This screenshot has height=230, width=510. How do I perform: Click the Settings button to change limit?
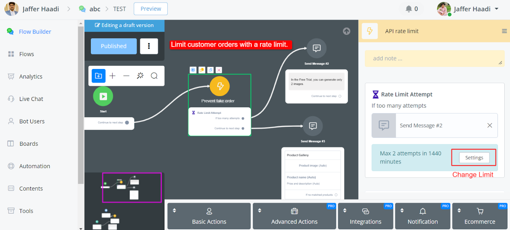click(474, 157)
